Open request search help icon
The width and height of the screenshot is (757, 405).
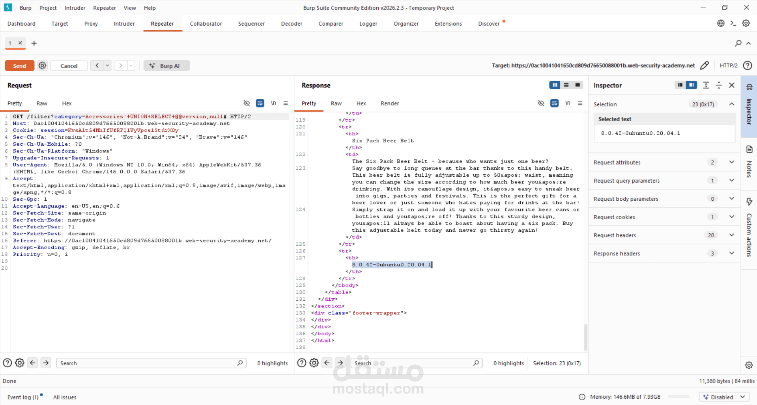[7, 363]
